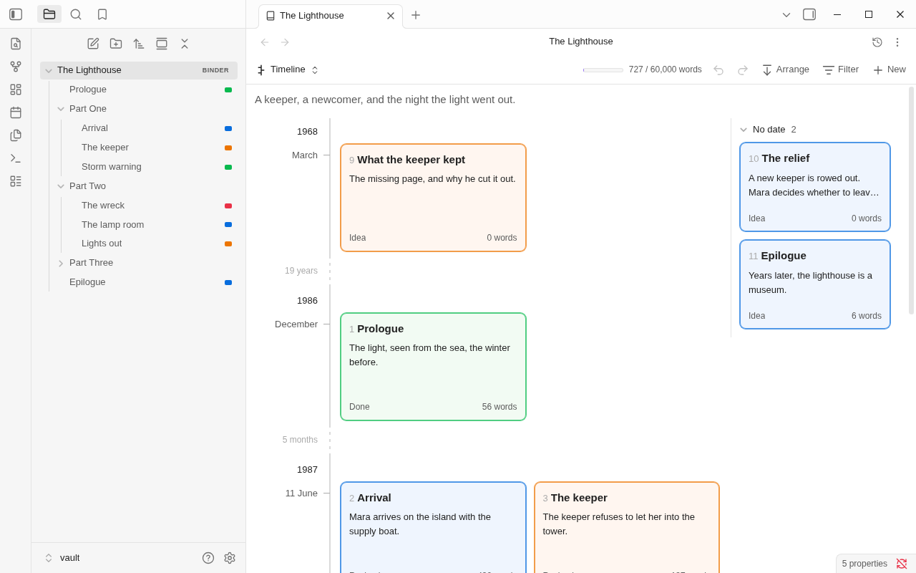Screen dimensions: 916x573
Task: Open graph view ribbon icon
Action: (16, 67)
